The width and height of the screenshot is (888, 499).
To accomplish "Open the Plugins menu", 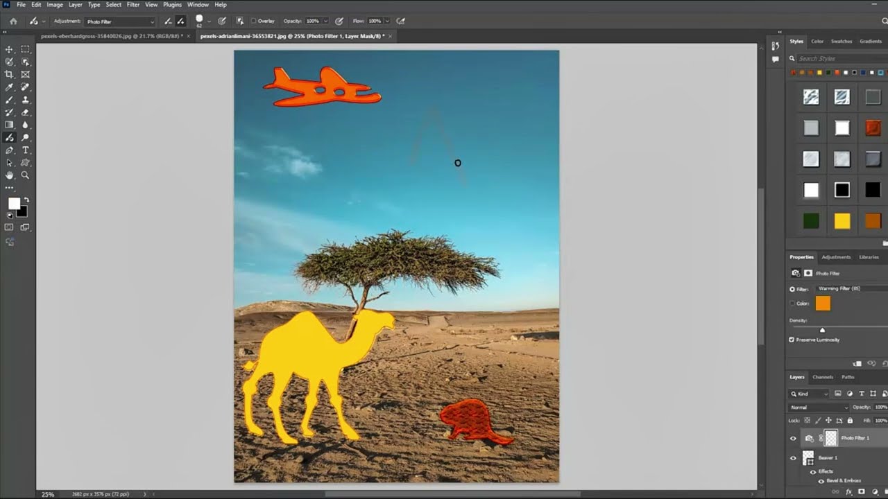I will point(172,5).
